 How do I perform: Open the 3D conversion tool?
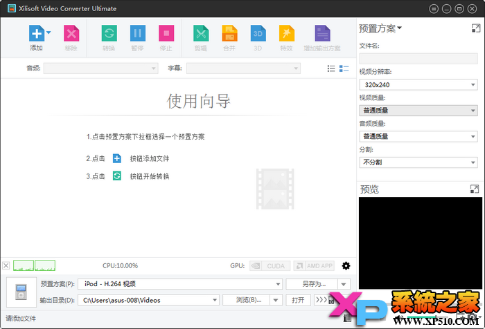tap(258, 33)
